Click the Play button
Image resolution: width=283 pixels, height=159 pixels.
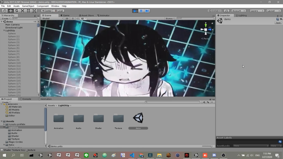coord(135,11)
